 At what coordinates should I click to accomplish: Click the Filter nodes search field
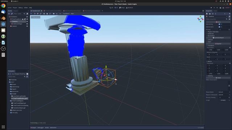pyautogui.click(x=19, y=14)
